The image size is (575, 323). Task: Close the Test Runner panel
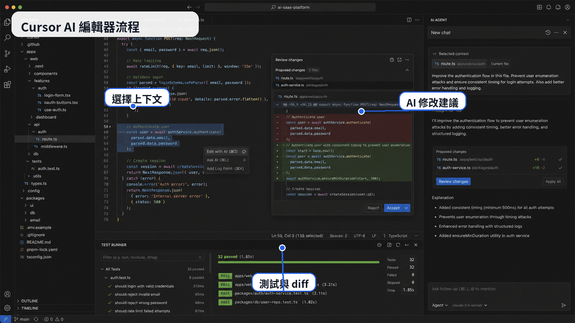point(416,245)
